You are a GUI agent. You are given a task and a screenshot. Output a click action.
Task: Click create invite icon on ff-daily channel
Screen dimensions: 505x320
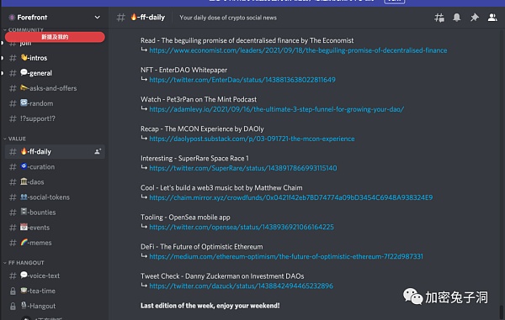point(98,151)
